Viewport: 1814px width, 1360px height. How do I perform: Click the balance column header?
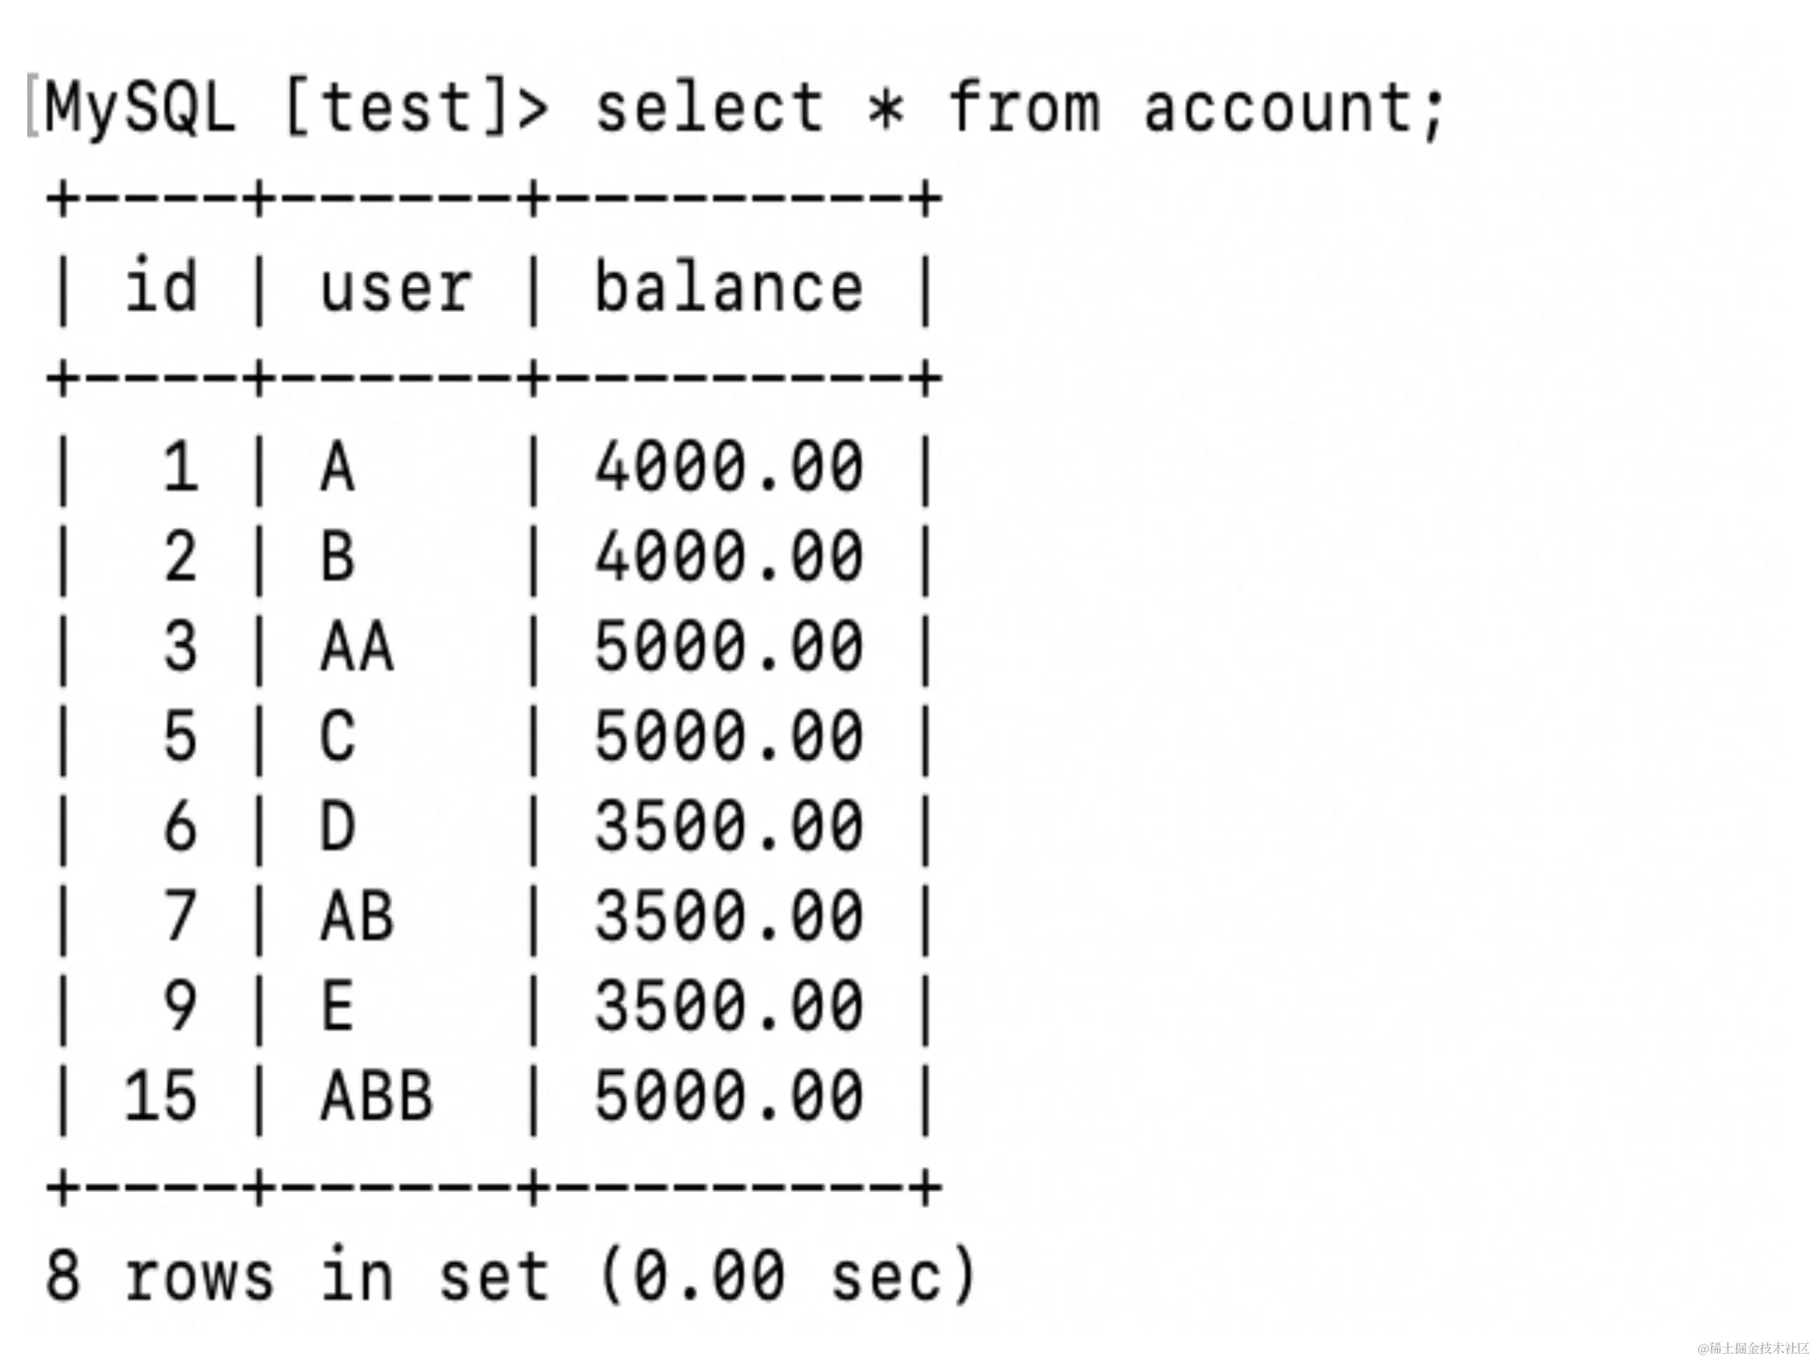pos(729,286)
